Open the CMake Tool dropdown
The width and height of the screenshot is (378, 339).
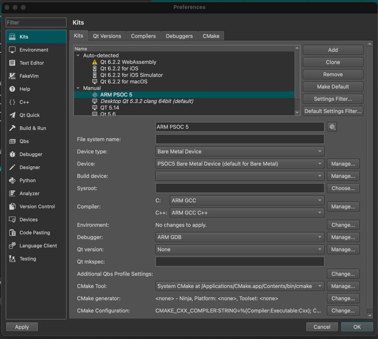(x=240, y=286)
